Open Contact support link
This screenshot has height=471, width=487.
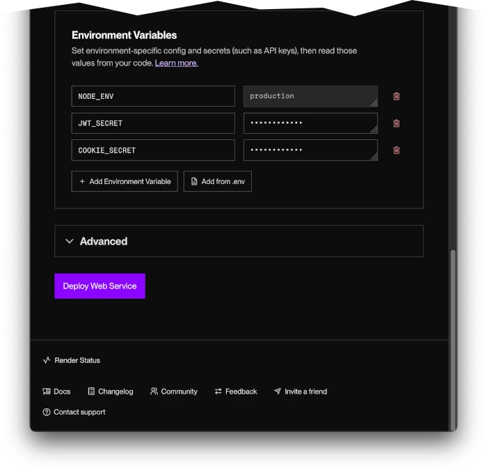click(74, 412)
